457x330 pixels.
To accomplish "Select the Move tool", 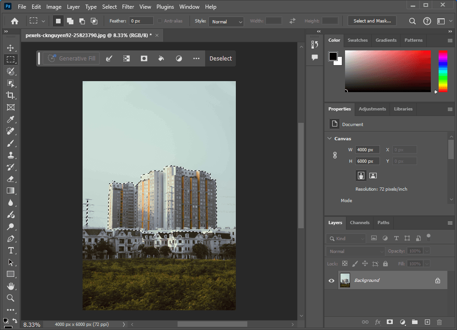I will [11, 48].
